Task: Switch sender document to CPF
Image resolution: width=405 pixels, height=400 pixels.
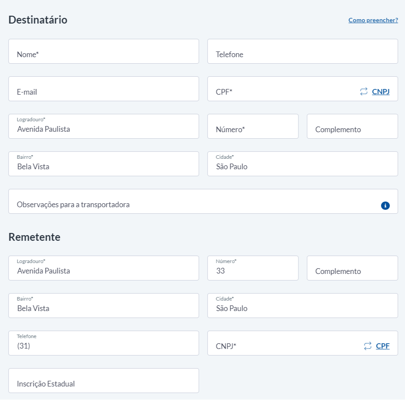Action: tap(383, 346)
